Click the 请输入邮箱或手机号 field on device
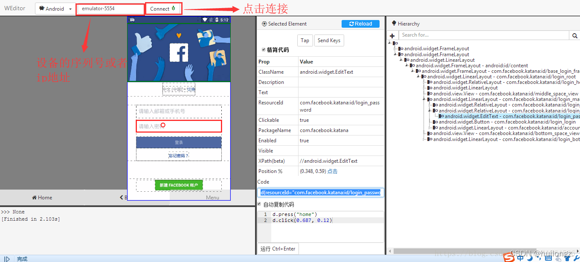580x262 pixels. 179,111
